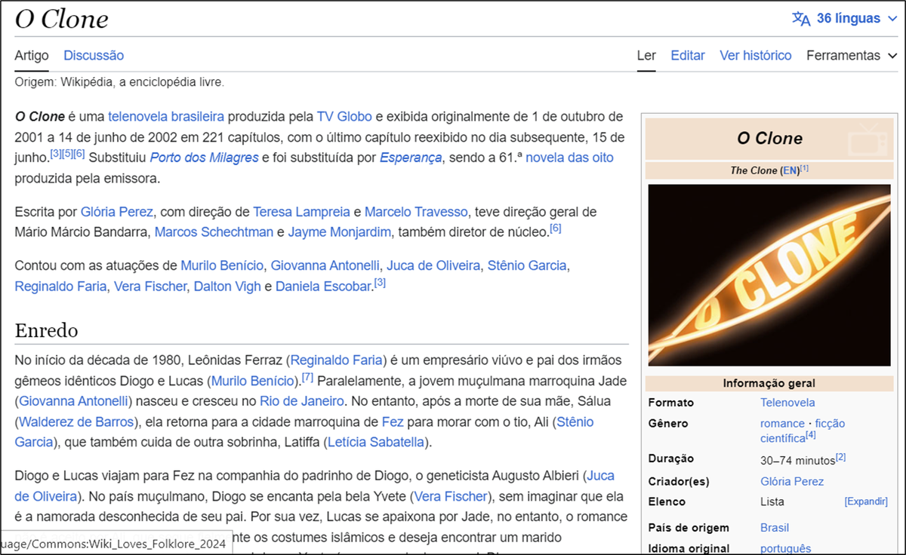Open the Dalton Vigh link

pyautogui.click(x=227, y=286)
